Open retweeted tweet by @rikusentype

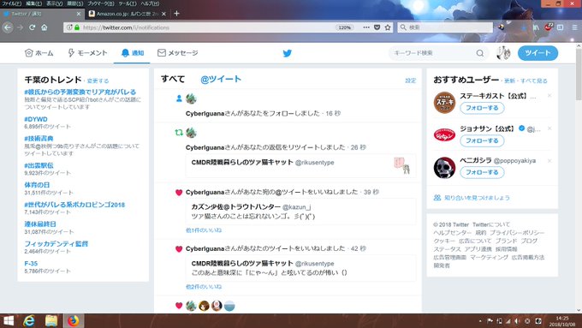(300, 165)
